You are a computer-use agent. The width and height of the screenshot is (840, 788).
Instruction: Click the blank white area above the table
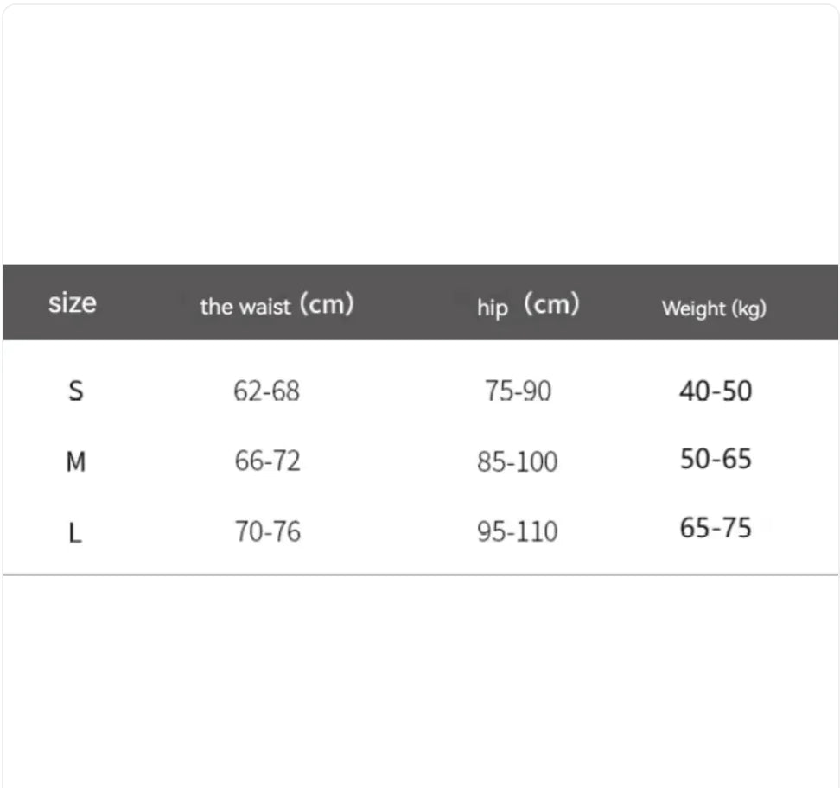421,135
